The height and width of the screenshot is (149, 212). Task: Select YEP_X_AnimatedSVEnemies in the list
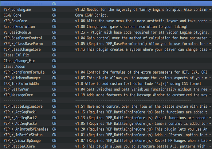tap(26, 129)
